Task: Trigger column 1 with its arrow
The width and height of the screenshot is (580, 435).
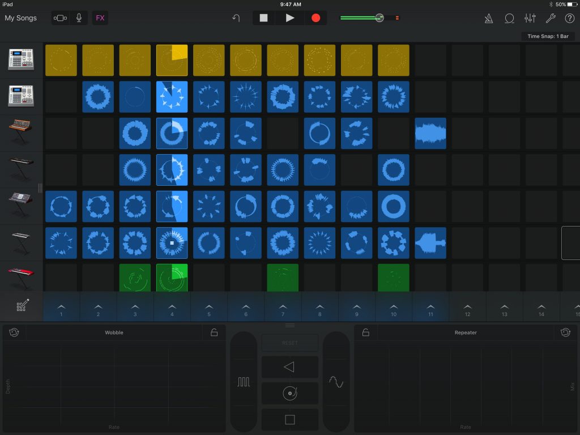Action: point(61,309)
